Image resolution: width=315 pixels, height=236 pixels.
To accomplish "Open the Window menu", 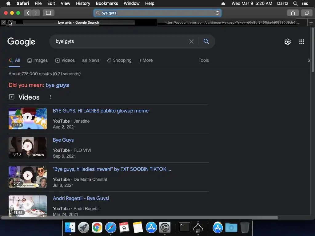I will (x=132, y=3).
